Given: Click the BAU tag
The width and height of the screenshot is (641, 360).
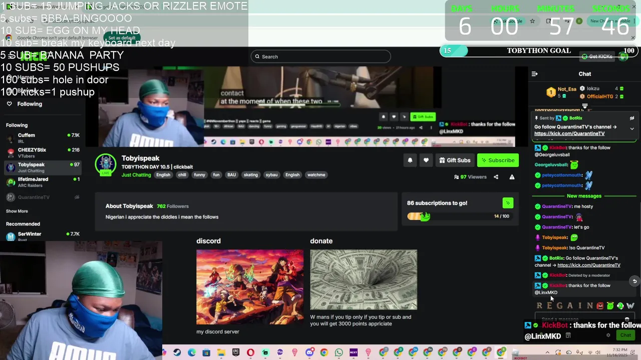Looking at the screenshot, I should (x=231, y=175).
